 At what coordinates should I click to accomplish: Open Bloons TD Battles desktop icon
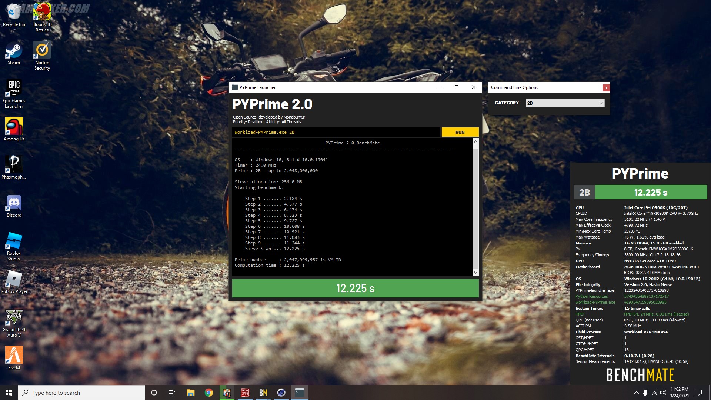point(42,17)
